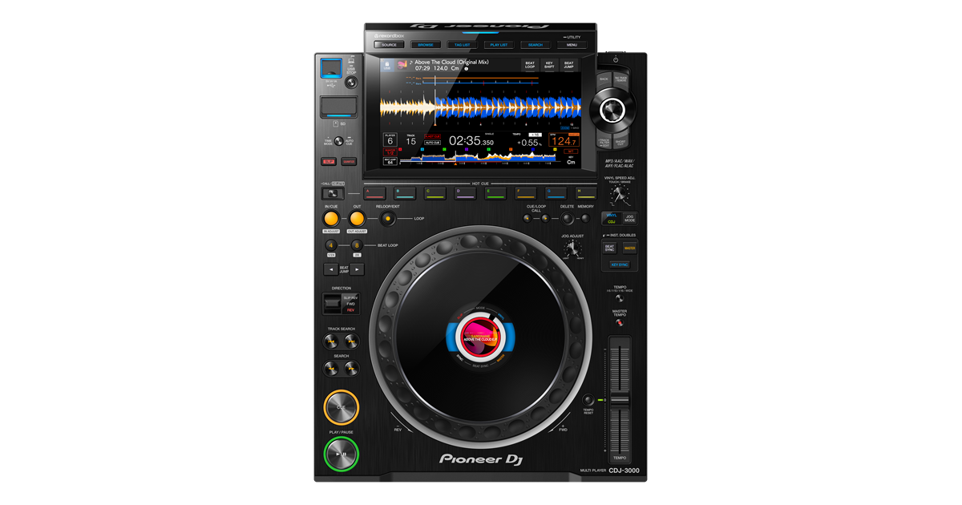Viewport: 962px width, 505px height.
Task: Tap the track info icon on screen
Action: click(467, 69)
